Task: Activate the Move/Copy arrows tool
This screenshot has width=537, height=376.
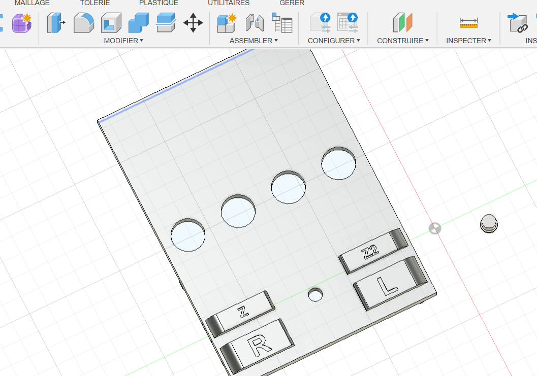Action: coord(193,23)
